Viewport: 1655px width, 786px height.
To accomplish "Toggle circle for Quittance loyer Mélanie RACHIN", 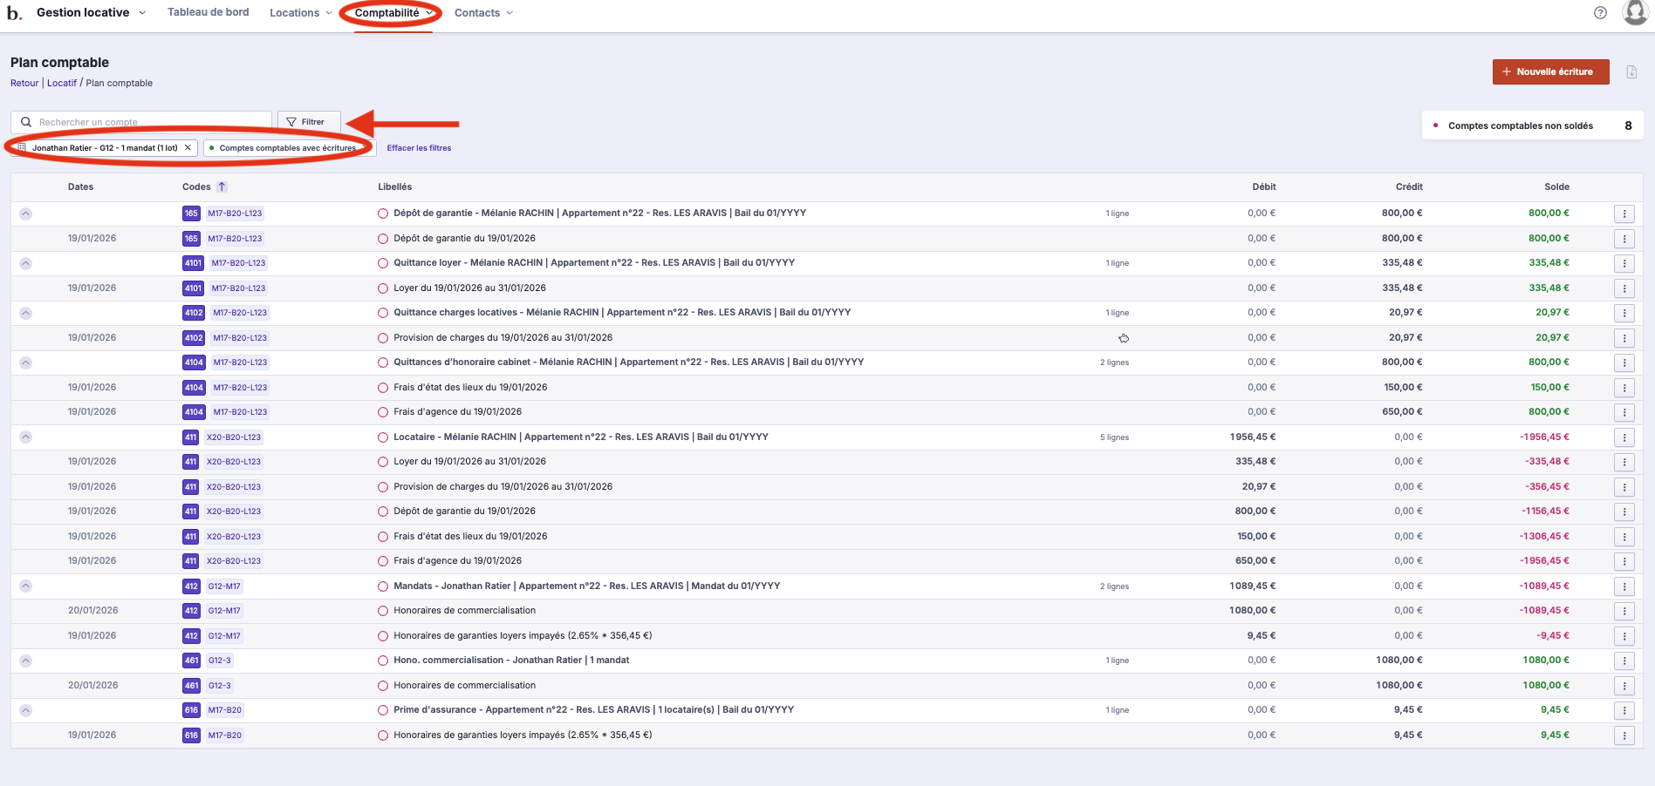I will [383, 263].
